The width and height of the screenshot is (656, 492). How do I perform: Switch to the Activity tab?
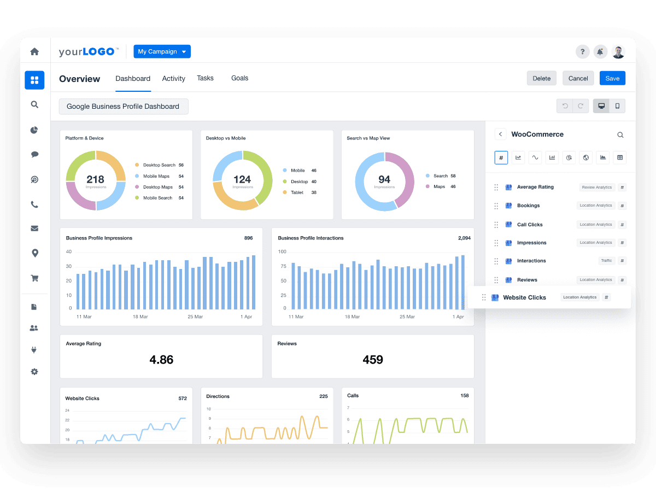[x=173, y=79]
